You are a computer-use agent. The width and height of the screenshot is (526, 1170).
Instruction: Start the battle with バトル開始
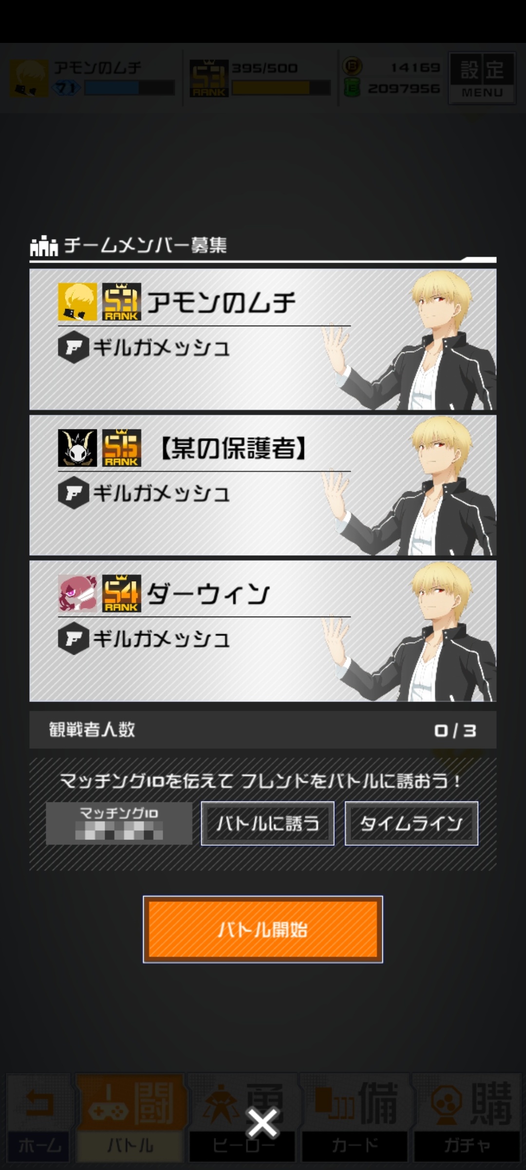[263, 929]
